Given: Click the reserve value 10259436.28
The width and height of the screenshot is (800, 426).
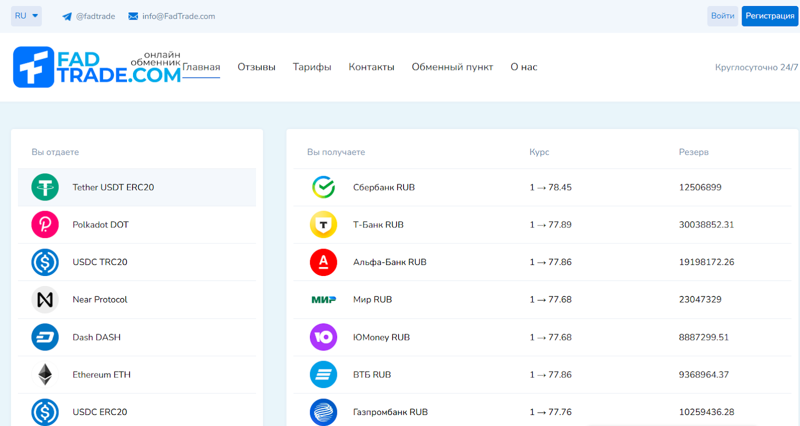Looking at the screenshot, I should click(x=706, y=412).
